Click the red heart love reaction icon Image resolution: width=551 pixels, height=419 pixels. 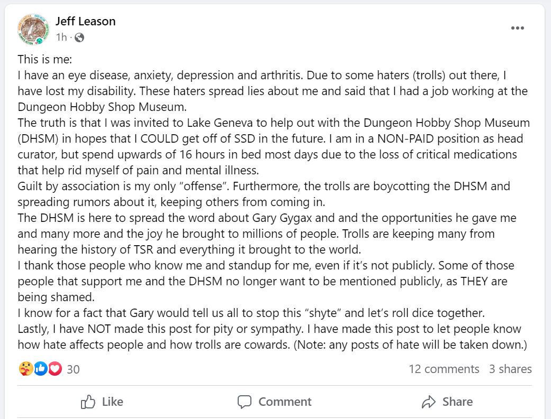(55, 369)
